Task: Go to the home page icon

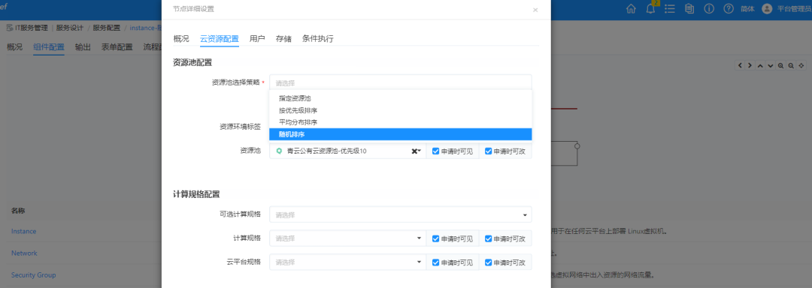Action: pos(631,9)
